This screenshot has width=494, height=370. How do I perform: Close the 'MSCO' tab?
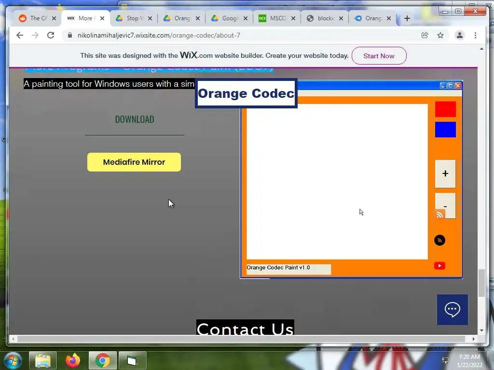[x=293, y=18]
